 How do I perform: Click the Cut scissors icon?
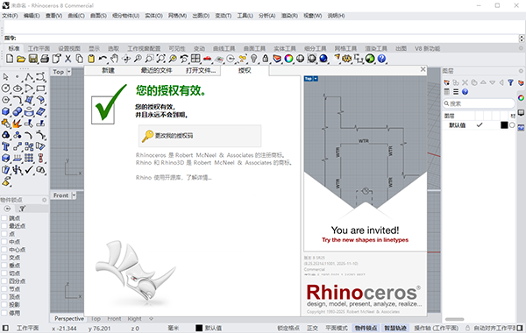point(68,59)
